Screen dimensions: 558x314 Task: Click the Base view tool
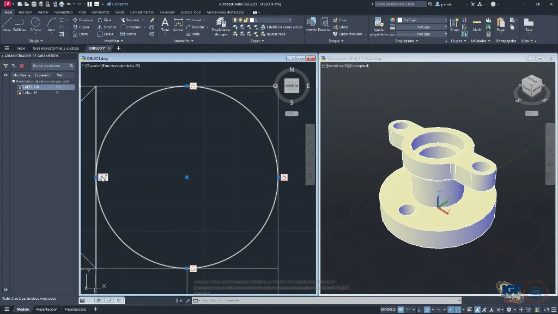point(529,25)
